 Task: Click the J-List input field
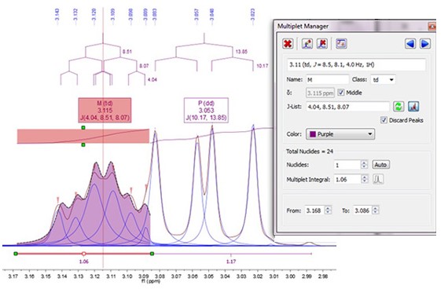[x=347, y=107]
